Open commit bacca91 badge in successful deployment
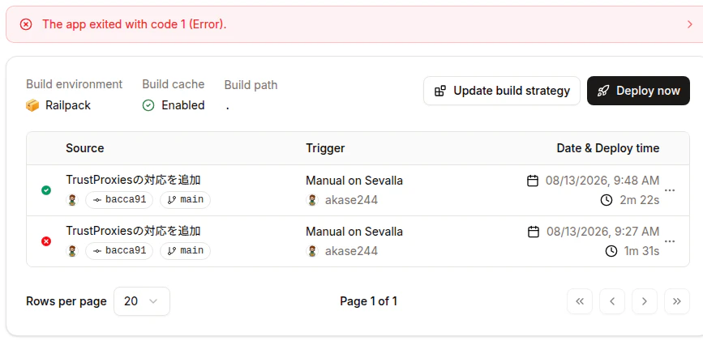This screenshot has height=345, width=703. 119,199
